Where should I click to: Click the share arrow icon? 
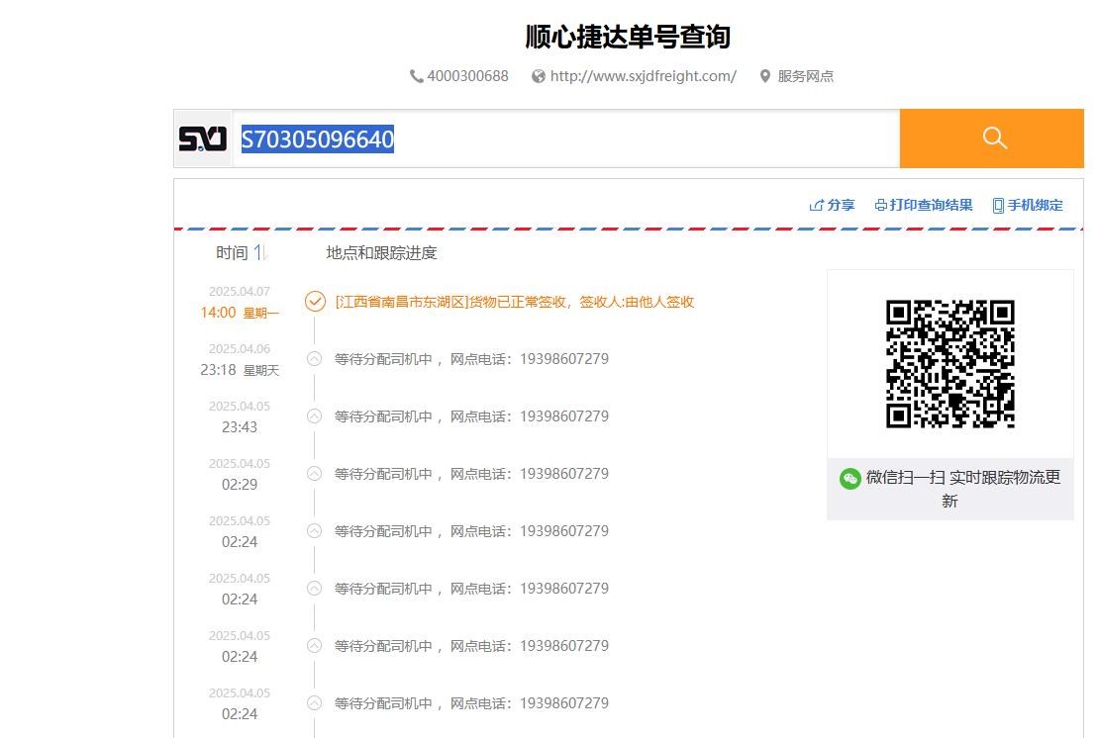[x=816, y=205]
